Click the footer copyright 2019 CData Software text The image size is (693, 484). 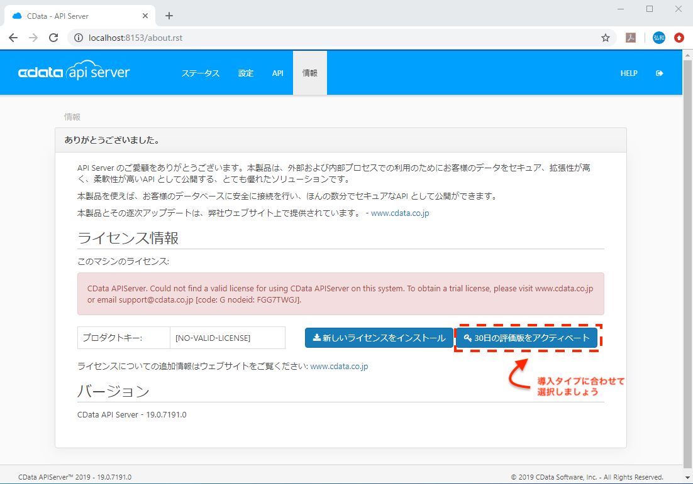(x=587, y=477)
